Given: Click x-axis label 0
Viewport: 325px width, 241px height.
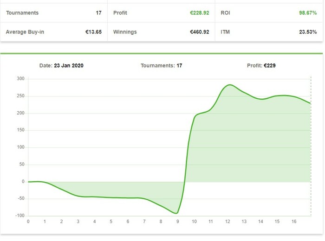Looking at the screenshot, I should (28, 222).
